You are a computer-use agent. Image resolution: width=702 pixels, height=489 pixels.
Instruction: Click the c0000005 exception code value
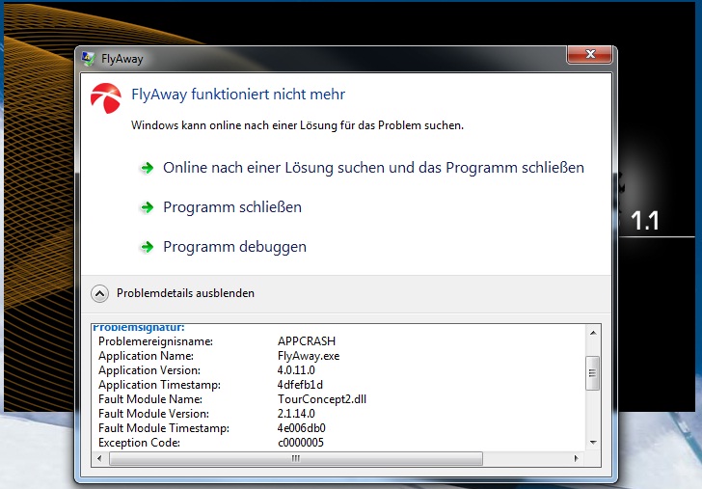click(301, 443)
